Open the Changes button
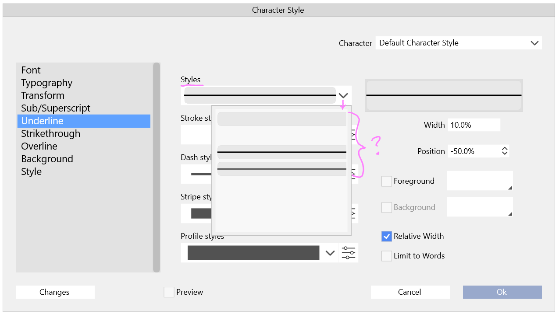This screenshot has width=559, height=314. [55, 292]
